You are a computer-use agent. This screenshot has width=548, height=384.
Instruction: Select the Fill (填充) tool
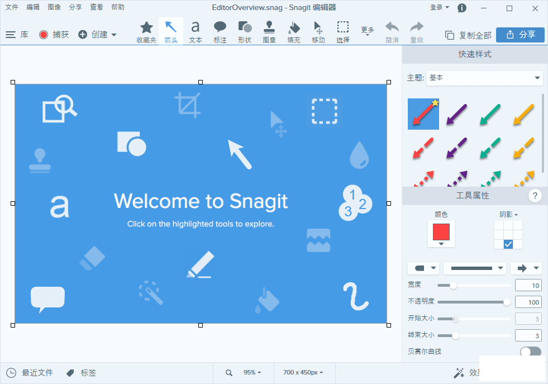[294, 31]
